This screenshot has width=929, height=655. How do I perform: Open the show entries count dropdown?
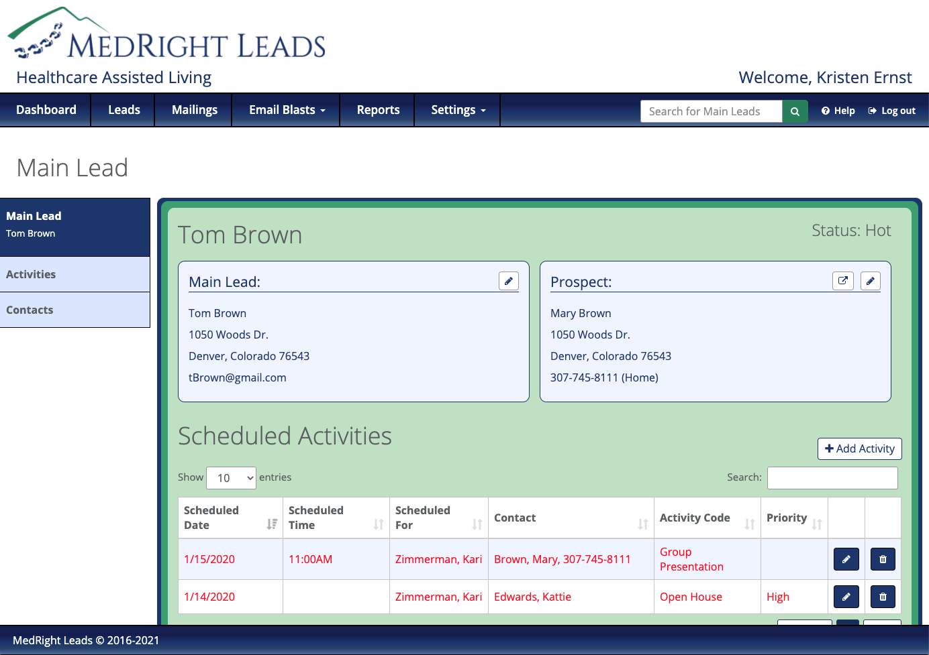232,478
